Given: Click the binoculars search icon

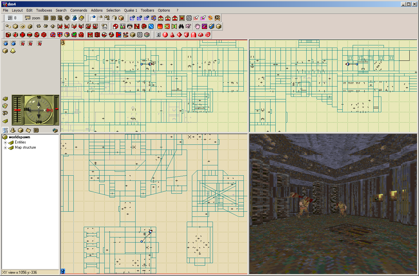Looking at the screenshot, I should pyautogui.click(x=181, y=26).
